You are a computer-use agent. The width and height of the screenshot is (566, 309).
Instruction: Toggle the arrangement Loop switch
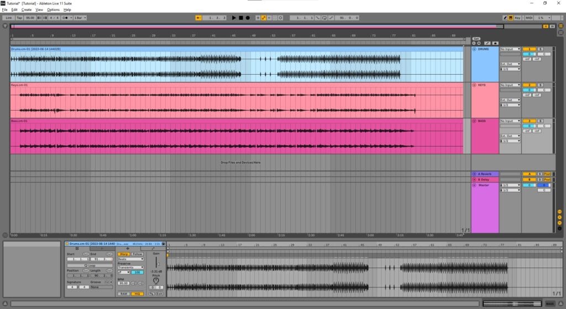pyautogui.click(x=324, y=18)
